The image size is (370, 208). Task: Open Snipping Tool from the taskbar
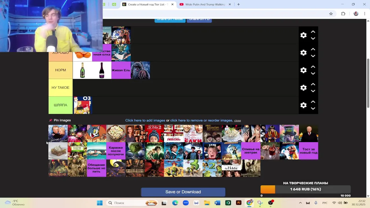point(260,203)
